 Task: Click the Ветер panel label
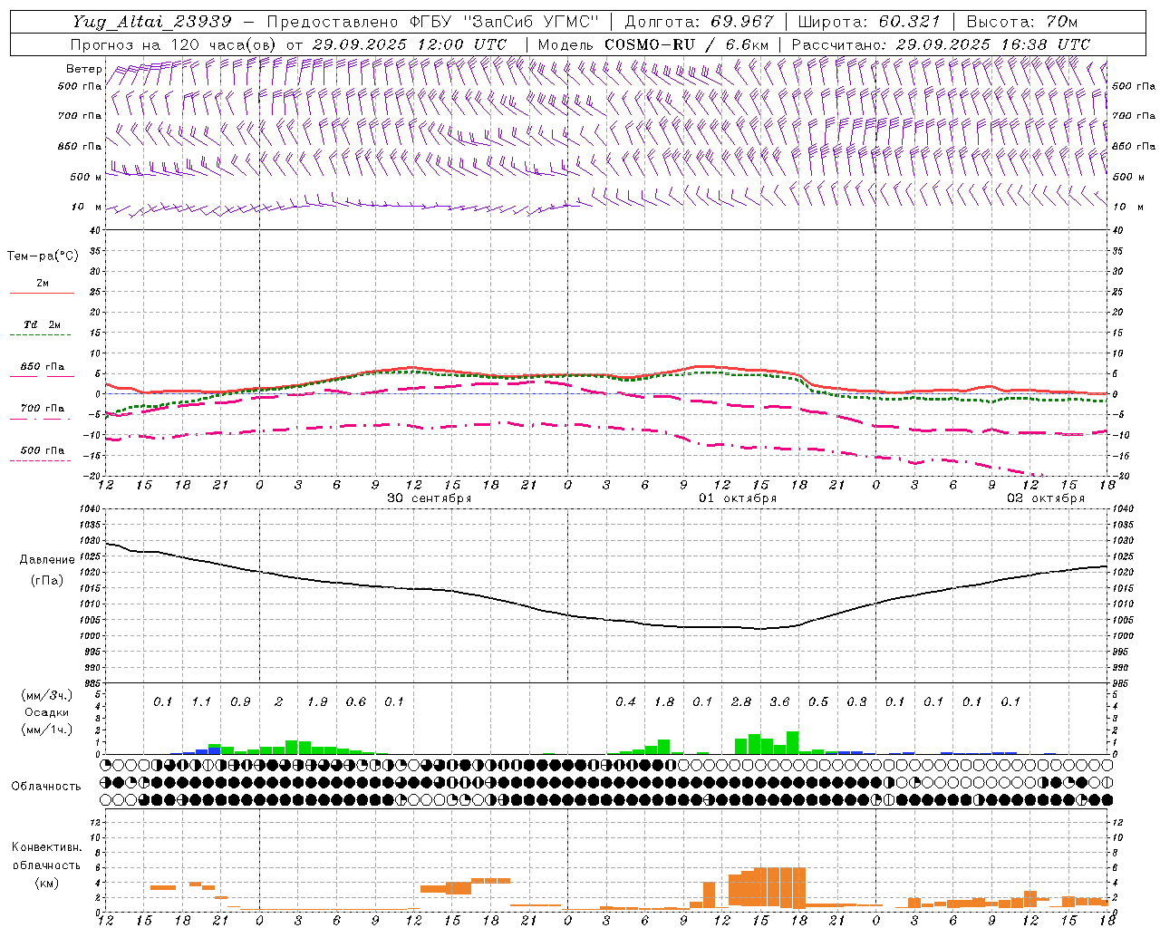[84, 69]
